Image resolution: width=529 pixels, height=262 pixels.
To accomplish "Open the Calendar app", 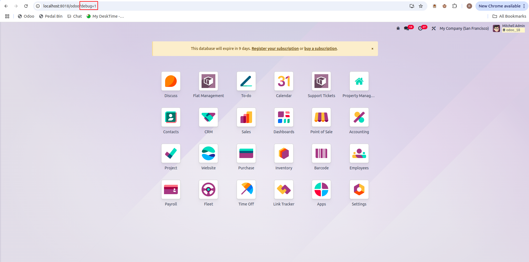I will (x=284, y=81).
